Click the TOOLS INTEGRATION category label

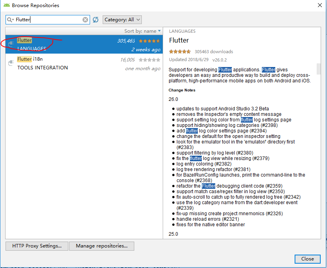click(x=43, y=68)
